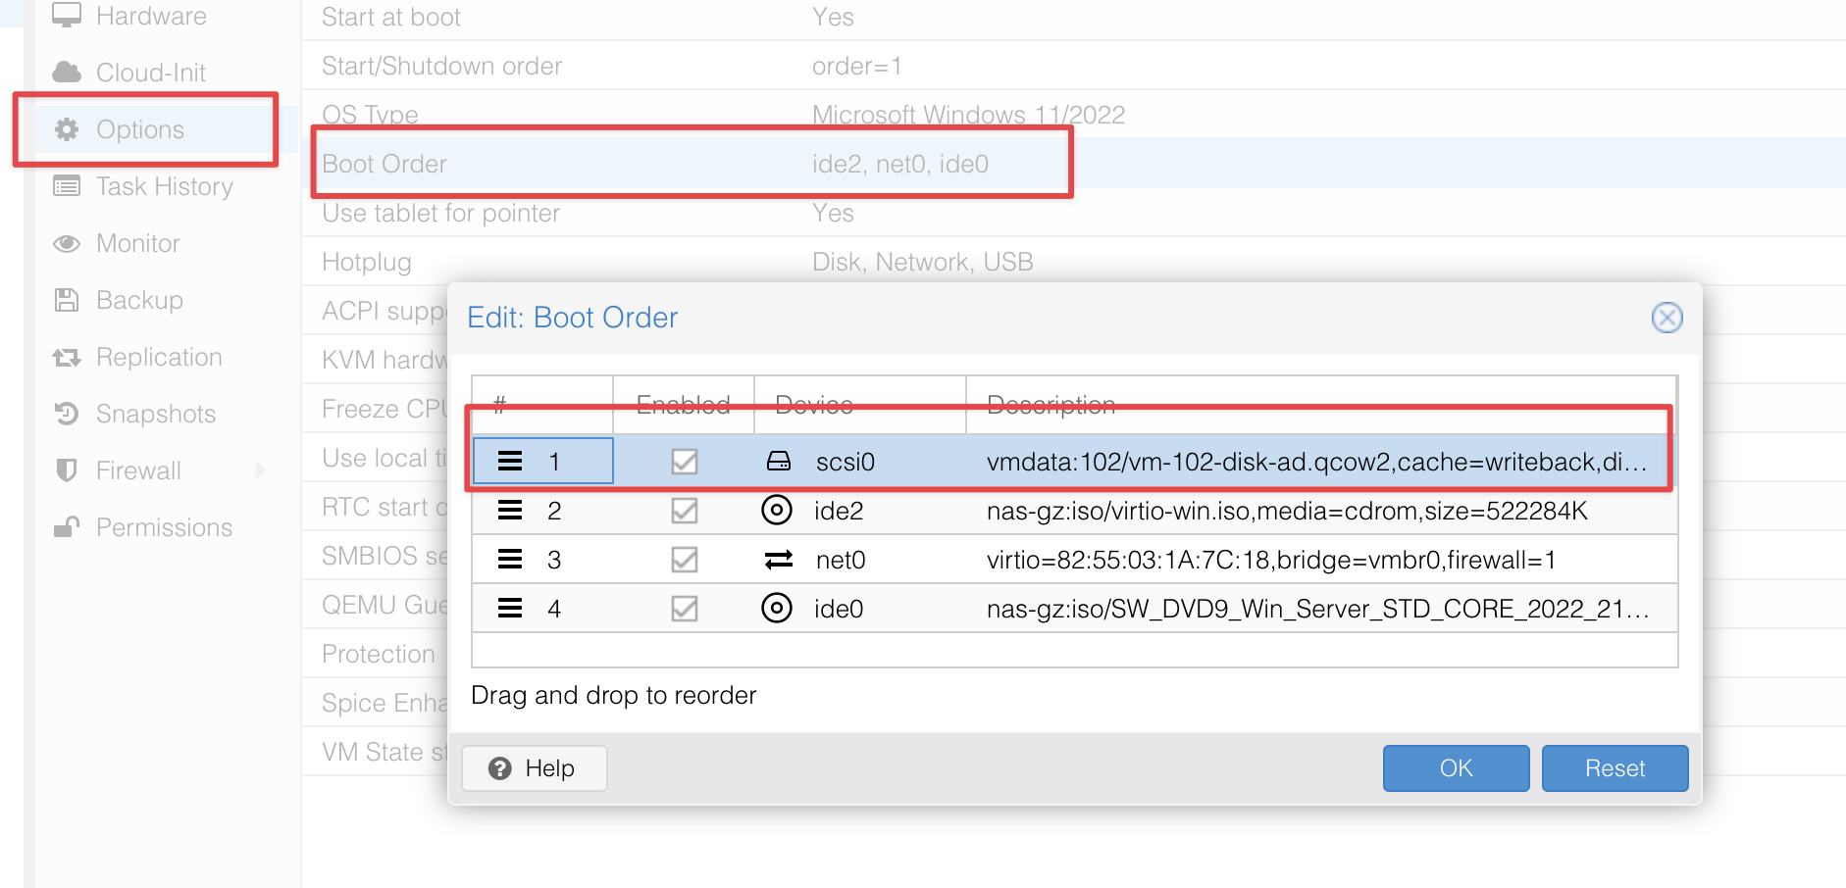Click the Backup floppy disk icon
Viewport: 1846px width, 888px height.
pos(67,300)
